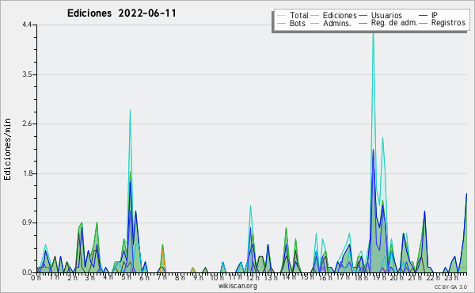This screenshot has width=475, height=293.
Task: Click the '23 h' x-axis tick label
Action: point(450,278)
